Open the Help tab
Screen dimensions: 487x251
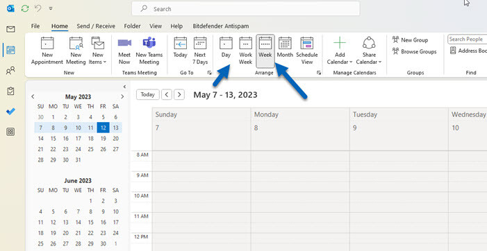(176, 26)
